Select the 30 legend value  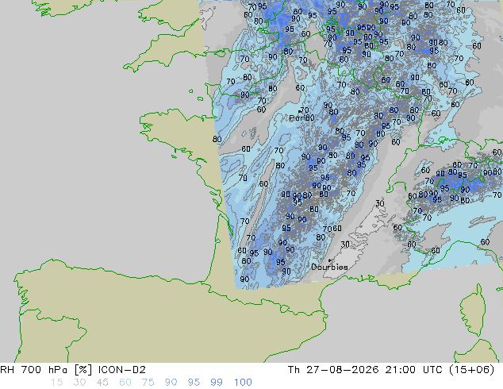[79, 383]
